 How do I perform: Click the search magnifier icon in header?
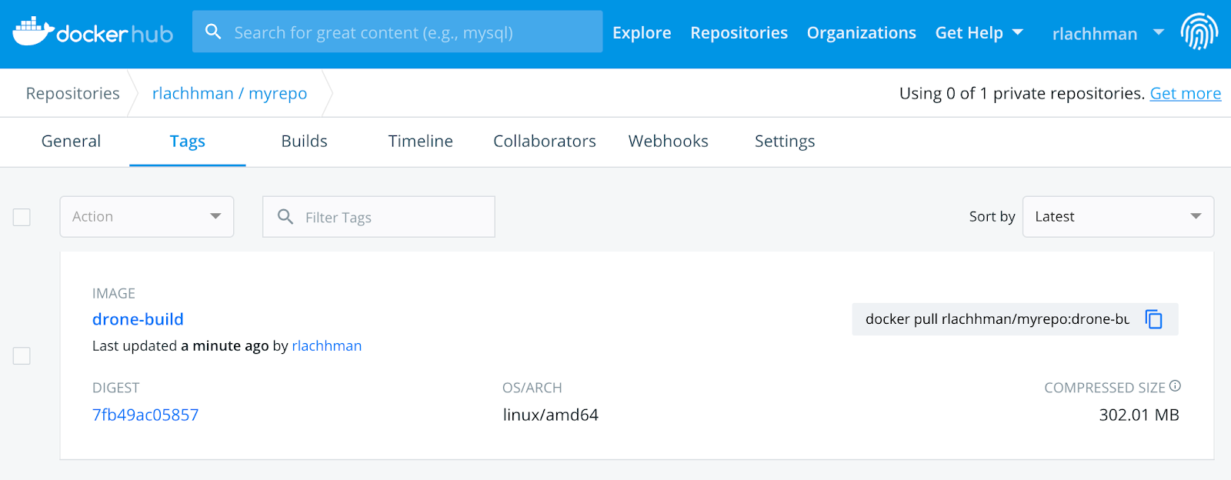213,32
